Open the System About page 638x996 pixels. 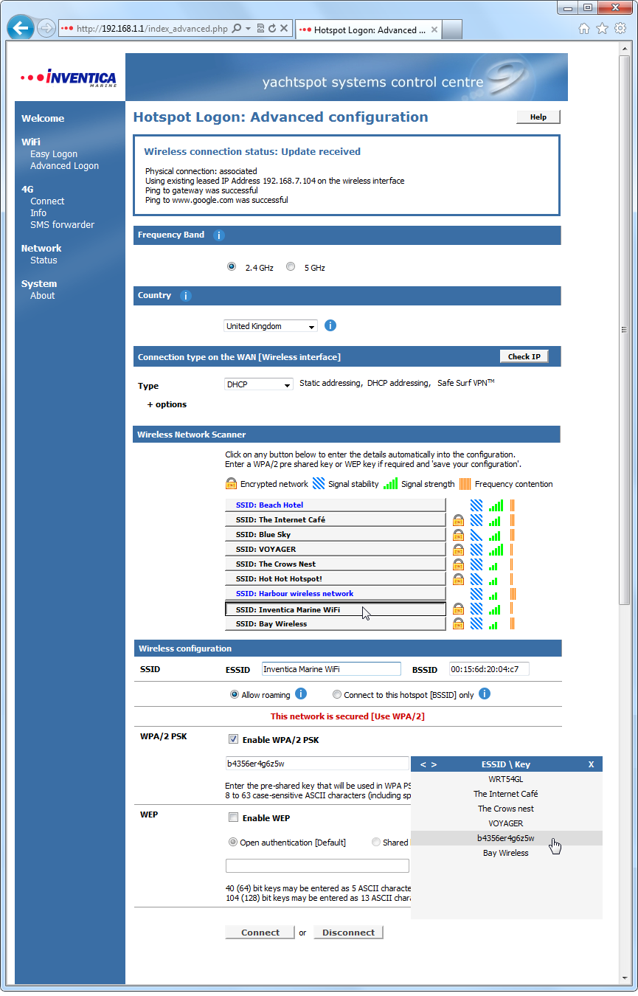point(42,296)
